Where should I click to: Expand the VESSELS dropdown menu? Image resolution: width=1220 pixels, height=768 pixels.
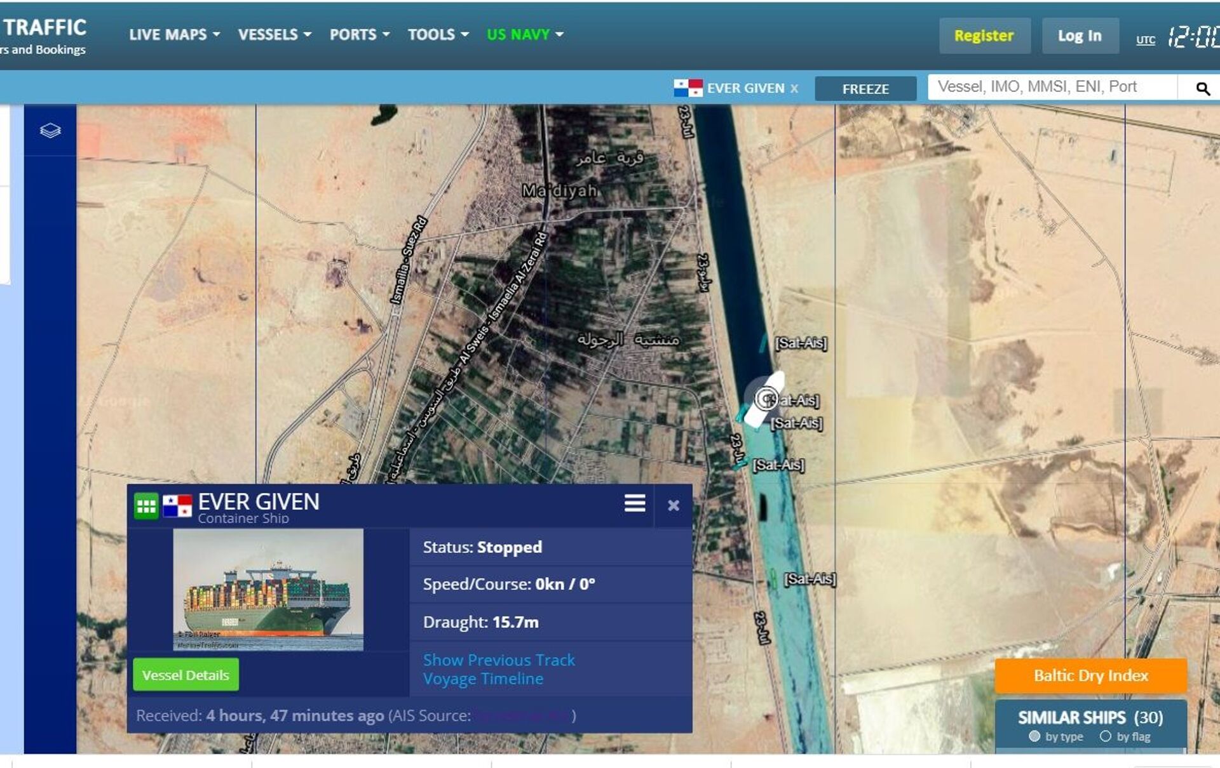pos(274,35)
